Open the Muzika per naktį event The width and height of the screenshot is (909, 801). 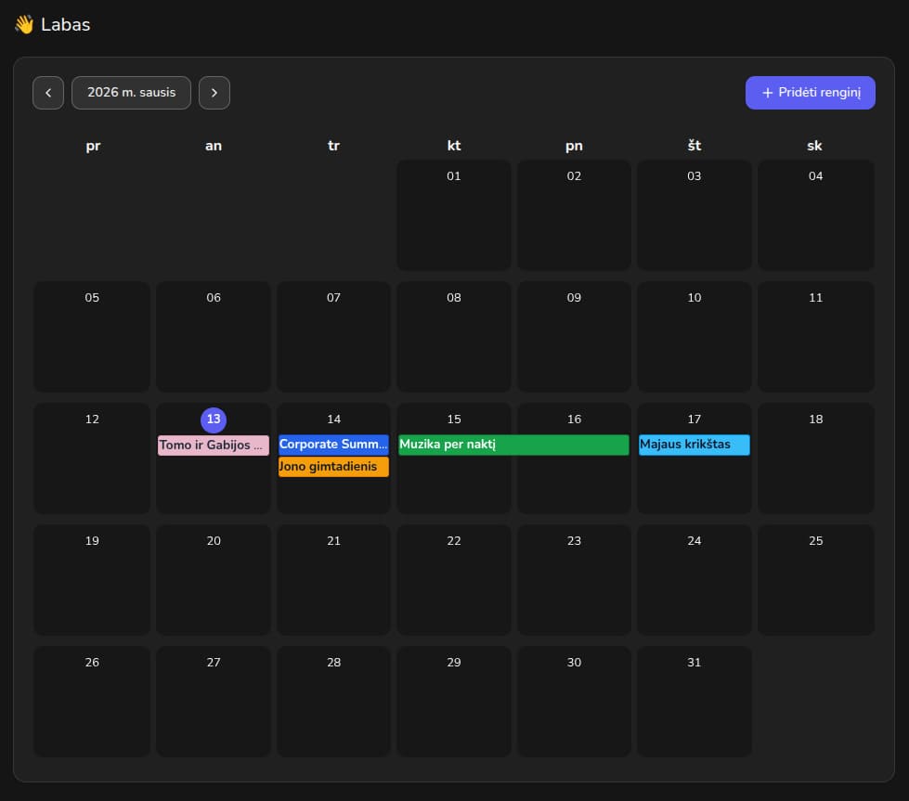coord(513,446)
